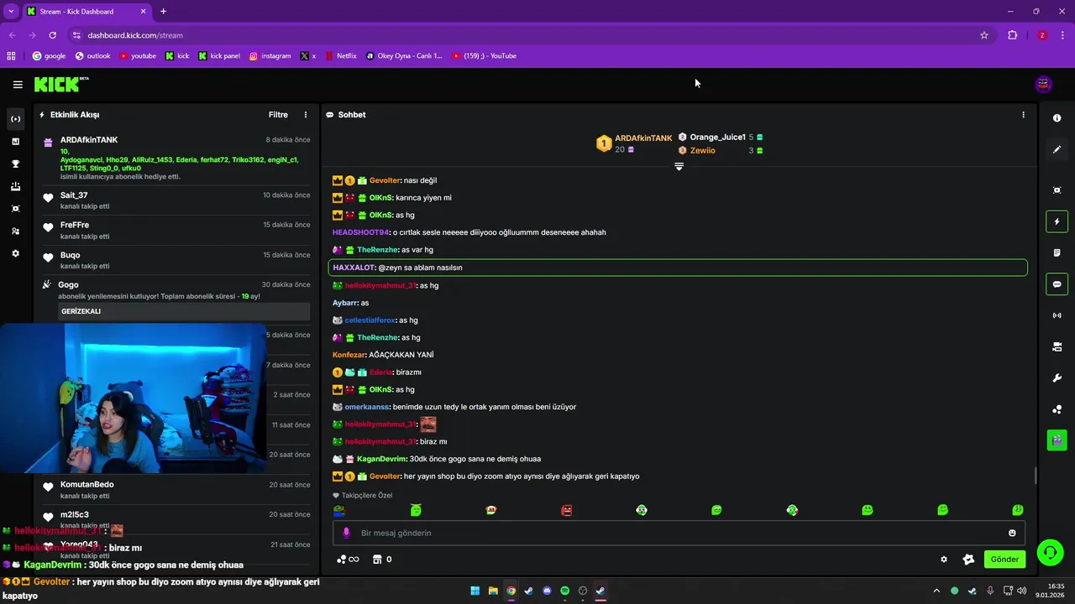Open the hamburger menu beside the Kick logo
Screen dimensions: 1075x604
point(18,84)
